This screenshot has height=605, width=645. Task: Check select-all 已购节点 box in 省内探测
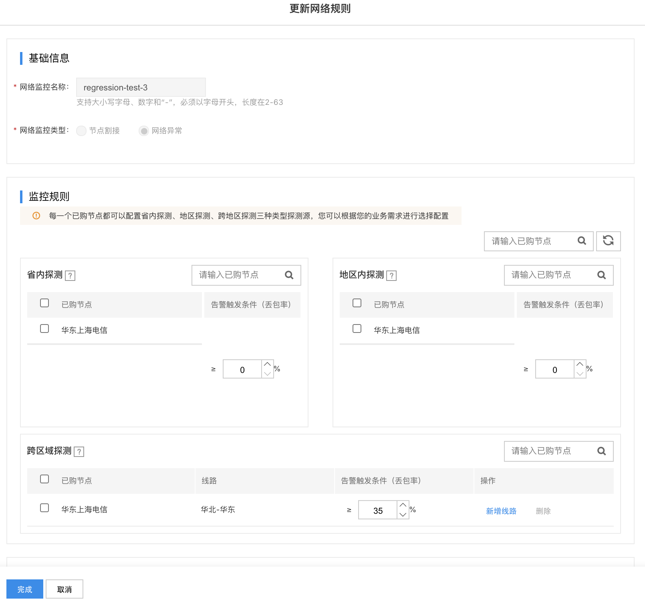44,303
